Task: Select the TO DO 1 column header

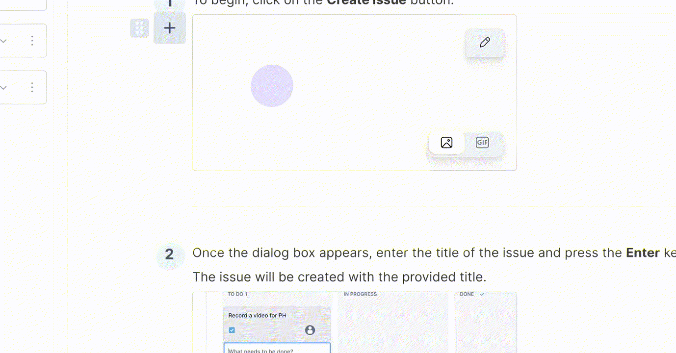Action: tap(237, 294)
